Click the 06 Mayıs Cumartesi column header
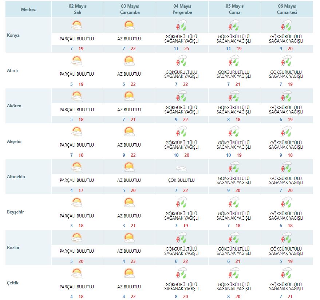Viewport: 320px width, 300px height. 286,9
